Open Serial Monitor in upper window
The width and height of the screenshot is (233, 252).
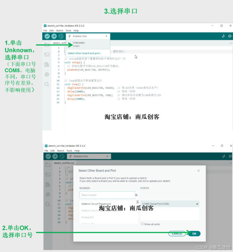point(230,36)
